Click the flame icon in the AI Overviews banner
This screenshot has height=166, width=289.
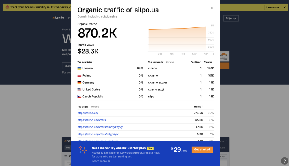click(7, 7)
